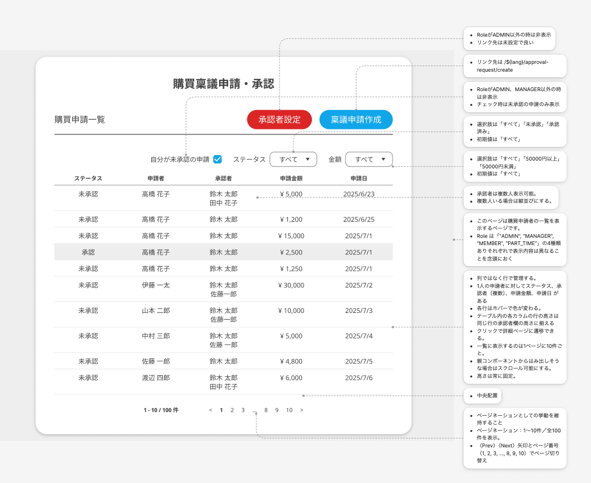Click the 申請日 column header

pyautogui.click(x=359, y=178)
